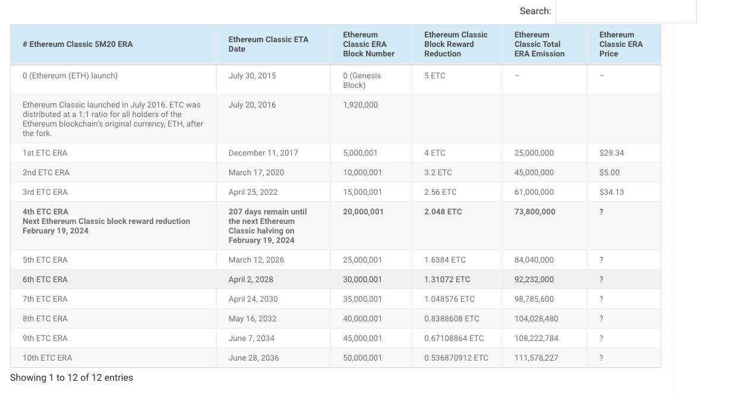This screenshot has width=745, height=398.
Task: Select the '45,000,000' emission cell
Action: pyautogui.click(x=545, y=172)
